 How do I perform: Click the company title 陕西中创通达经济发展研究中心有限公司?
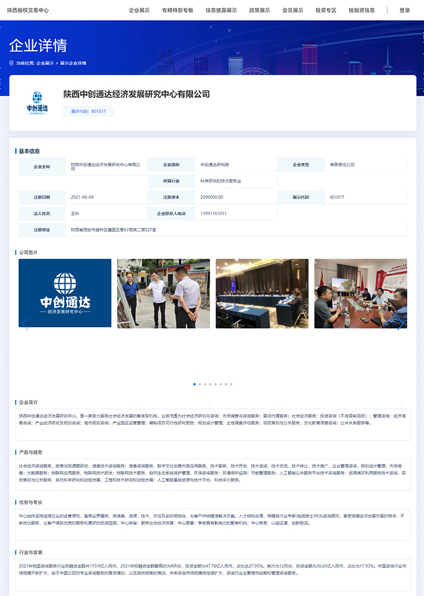pos(136,94)
